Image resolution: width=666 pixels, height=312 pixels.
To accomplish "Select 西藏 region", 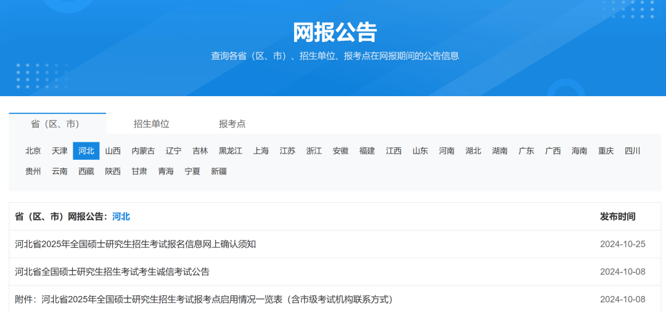I will coord(86,171).
